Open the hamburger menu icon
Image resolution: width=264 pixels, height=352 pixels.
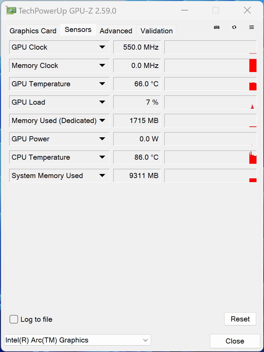pyautogui.click(x=252, y=27)
